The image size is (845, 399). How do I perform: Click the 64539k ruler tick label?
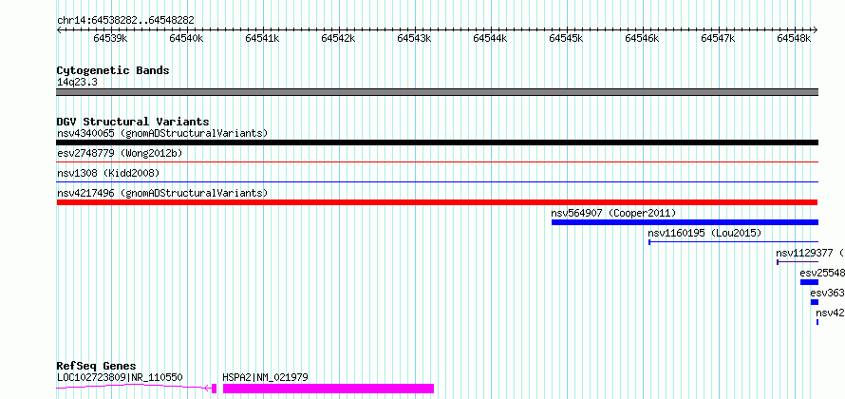[110, 38]
